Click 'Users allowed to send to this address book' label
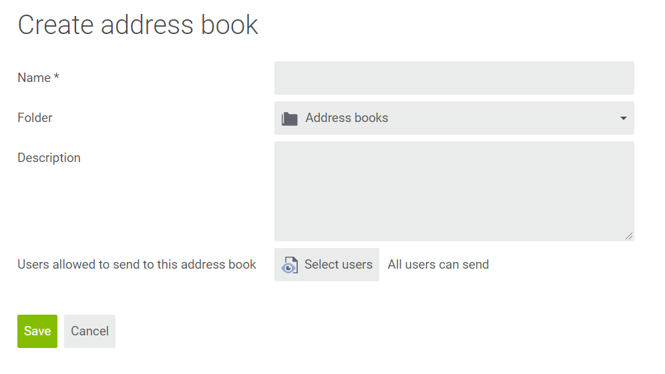 tap(137, 265)
